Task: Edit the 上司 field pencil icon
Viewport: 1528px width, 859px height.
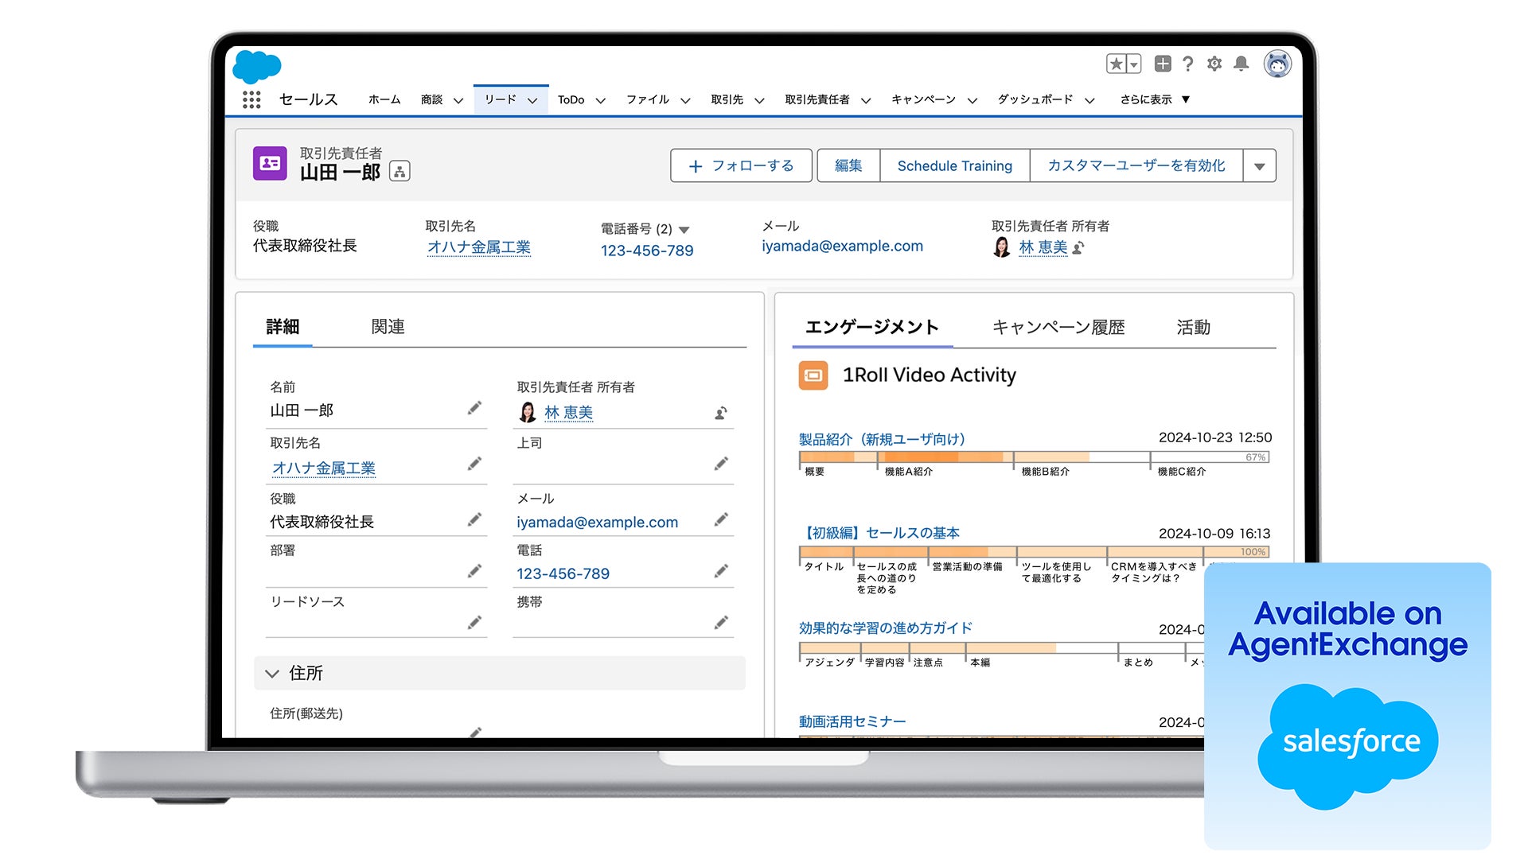Action: (x=721, y=464)
